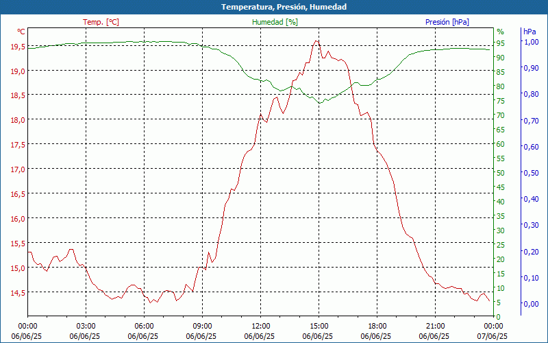Click the 0,10 pressure axis value

(532, 278)
